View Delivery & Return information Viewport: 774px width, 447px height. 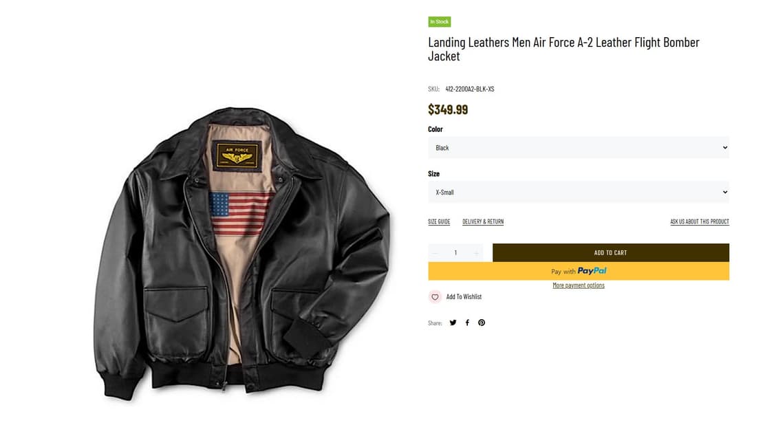click(x=482, y=221)
